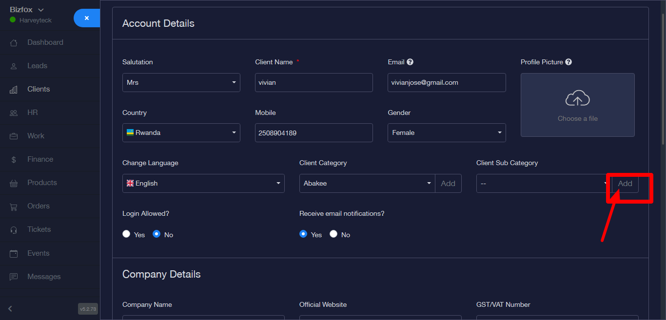666x320 pixels.
Task: Go to Messages in the sidebar
Action: [x=43, y=277]
